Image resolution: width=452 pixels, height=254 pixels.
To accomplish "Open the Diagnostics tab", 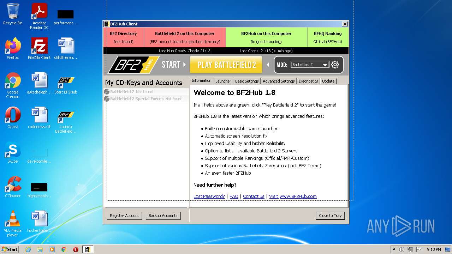I will point(308,81).
